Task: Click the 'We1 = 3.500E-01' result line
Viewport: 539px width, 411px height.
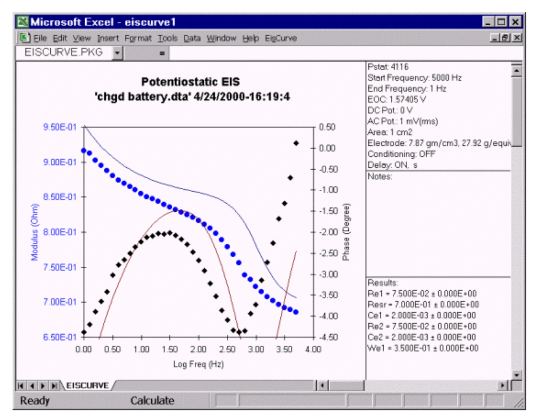Action: pyautogui.click(x=423, y=348)
